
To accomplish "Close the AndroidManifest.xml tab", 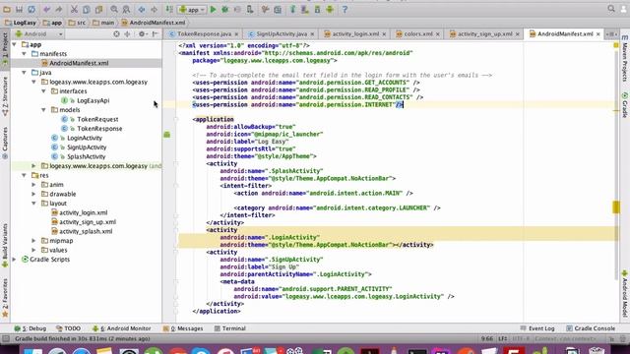I will pos(598,34).
